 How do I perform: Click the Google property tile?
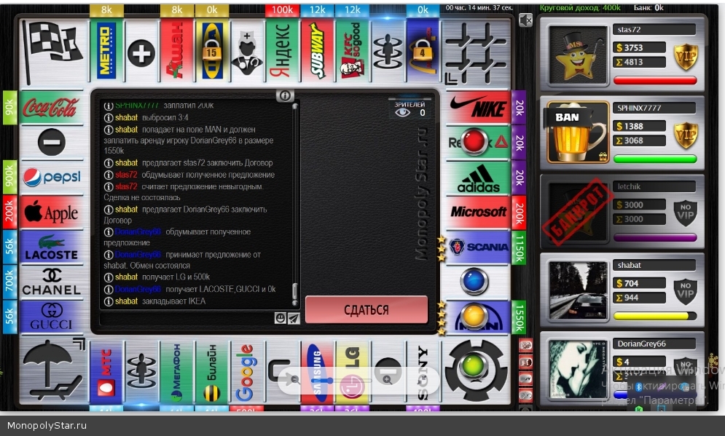point(245,371)
